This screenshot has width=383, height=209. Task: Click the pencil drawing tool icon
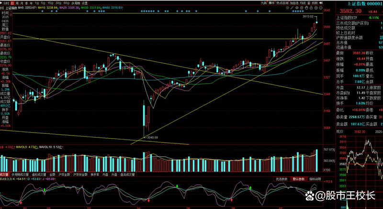(x=292, y=8)
